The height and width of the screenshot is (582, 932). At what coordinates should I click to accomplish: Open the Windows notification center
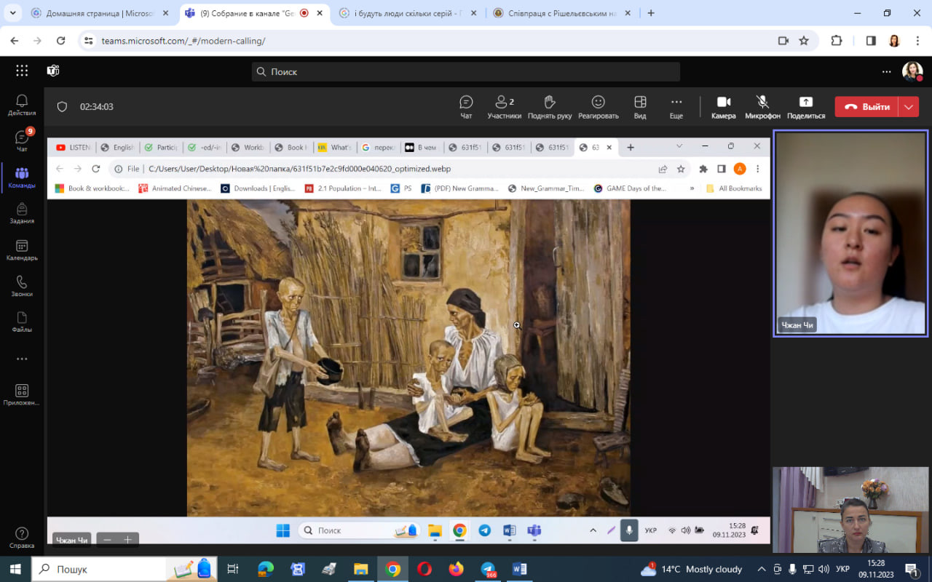[912, 569]
